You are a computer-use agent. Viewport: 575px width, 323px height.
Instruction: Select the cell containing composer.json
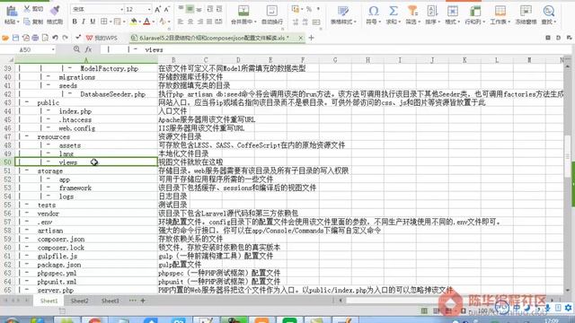point(86,239)
